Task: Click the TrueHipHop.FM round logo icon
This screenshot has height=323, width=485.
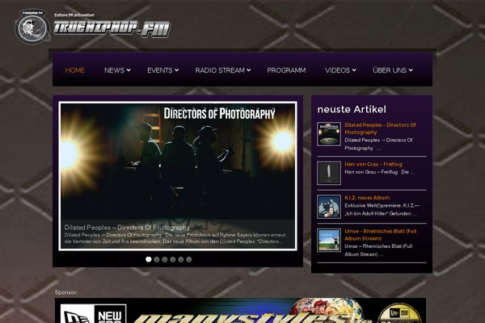Action: (32, 27)
